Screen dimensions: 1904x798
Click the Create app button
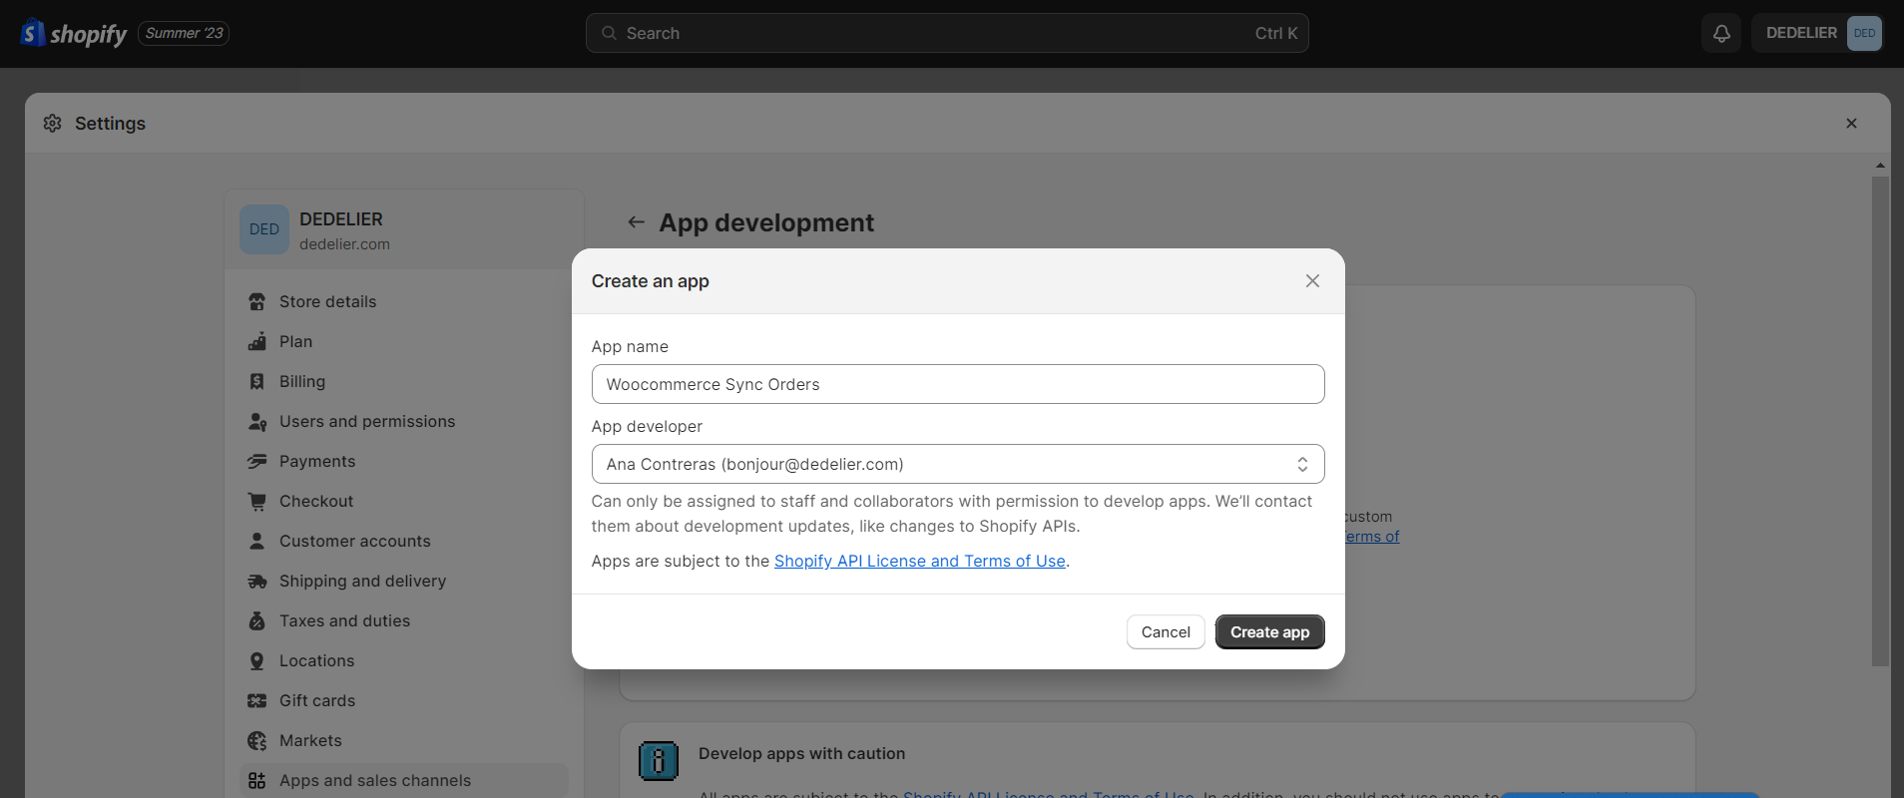(1269, 632)
